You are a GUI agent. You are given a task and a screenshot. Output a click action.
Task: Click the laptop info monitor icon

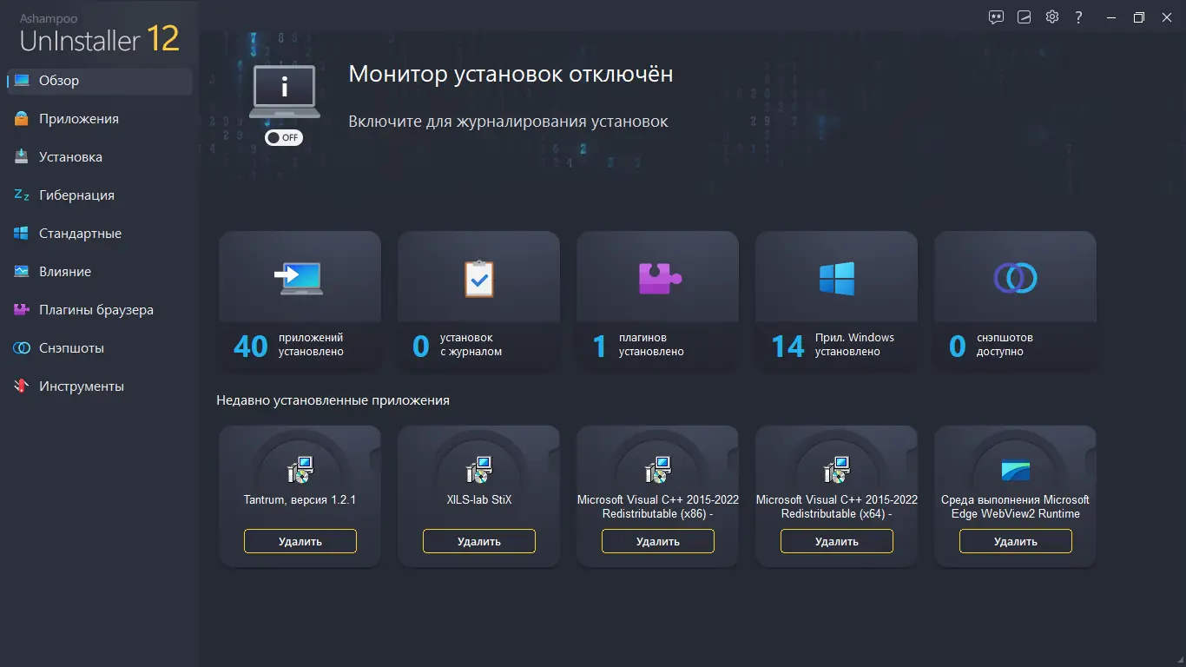(x=284, y=90)
